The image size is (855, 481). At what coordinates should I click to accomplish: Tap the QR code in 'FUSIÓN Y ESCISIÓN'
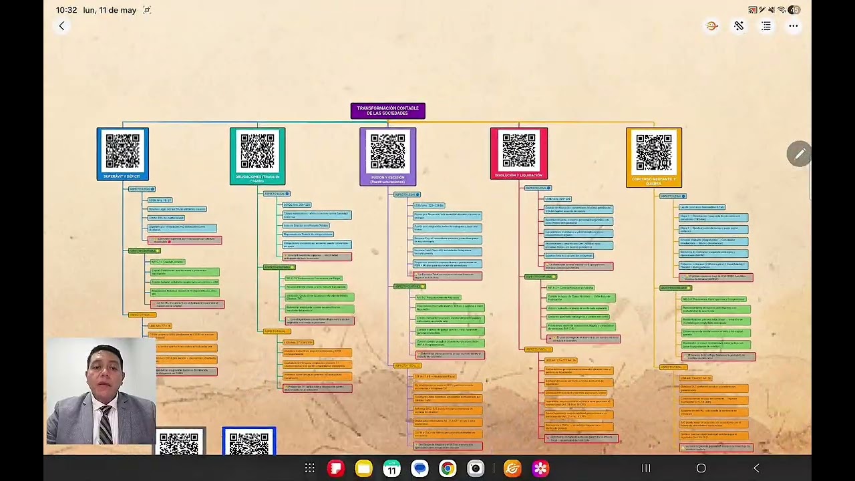pyautogui.click(x=387, y=152)
